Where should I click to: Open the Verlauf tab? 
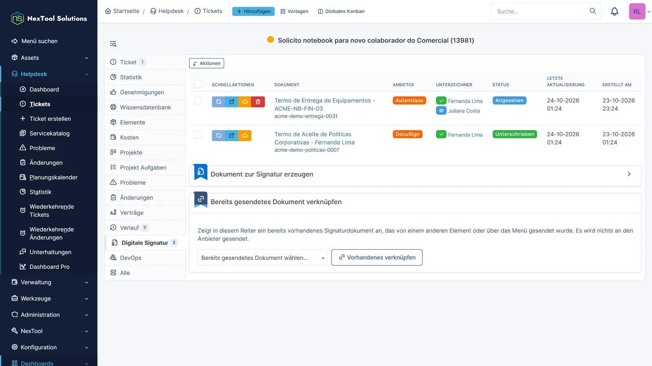point(145,228)
